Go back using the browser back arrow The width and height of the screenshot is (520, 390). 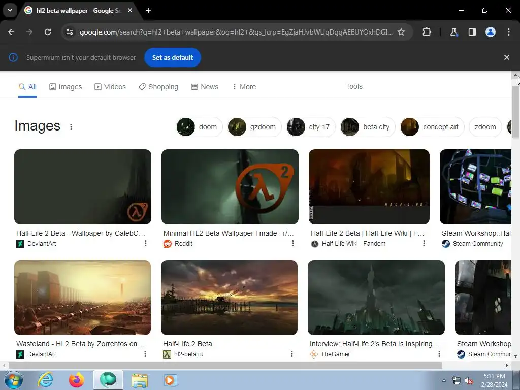point(11,32)
